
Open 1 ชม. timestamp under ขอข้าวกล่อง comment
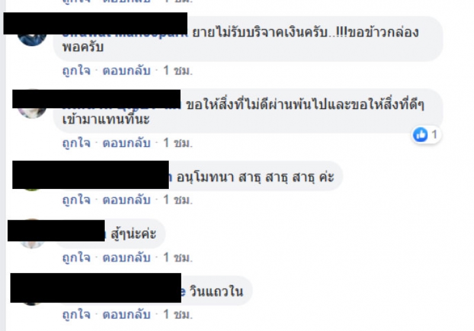(x=178, y=70)
